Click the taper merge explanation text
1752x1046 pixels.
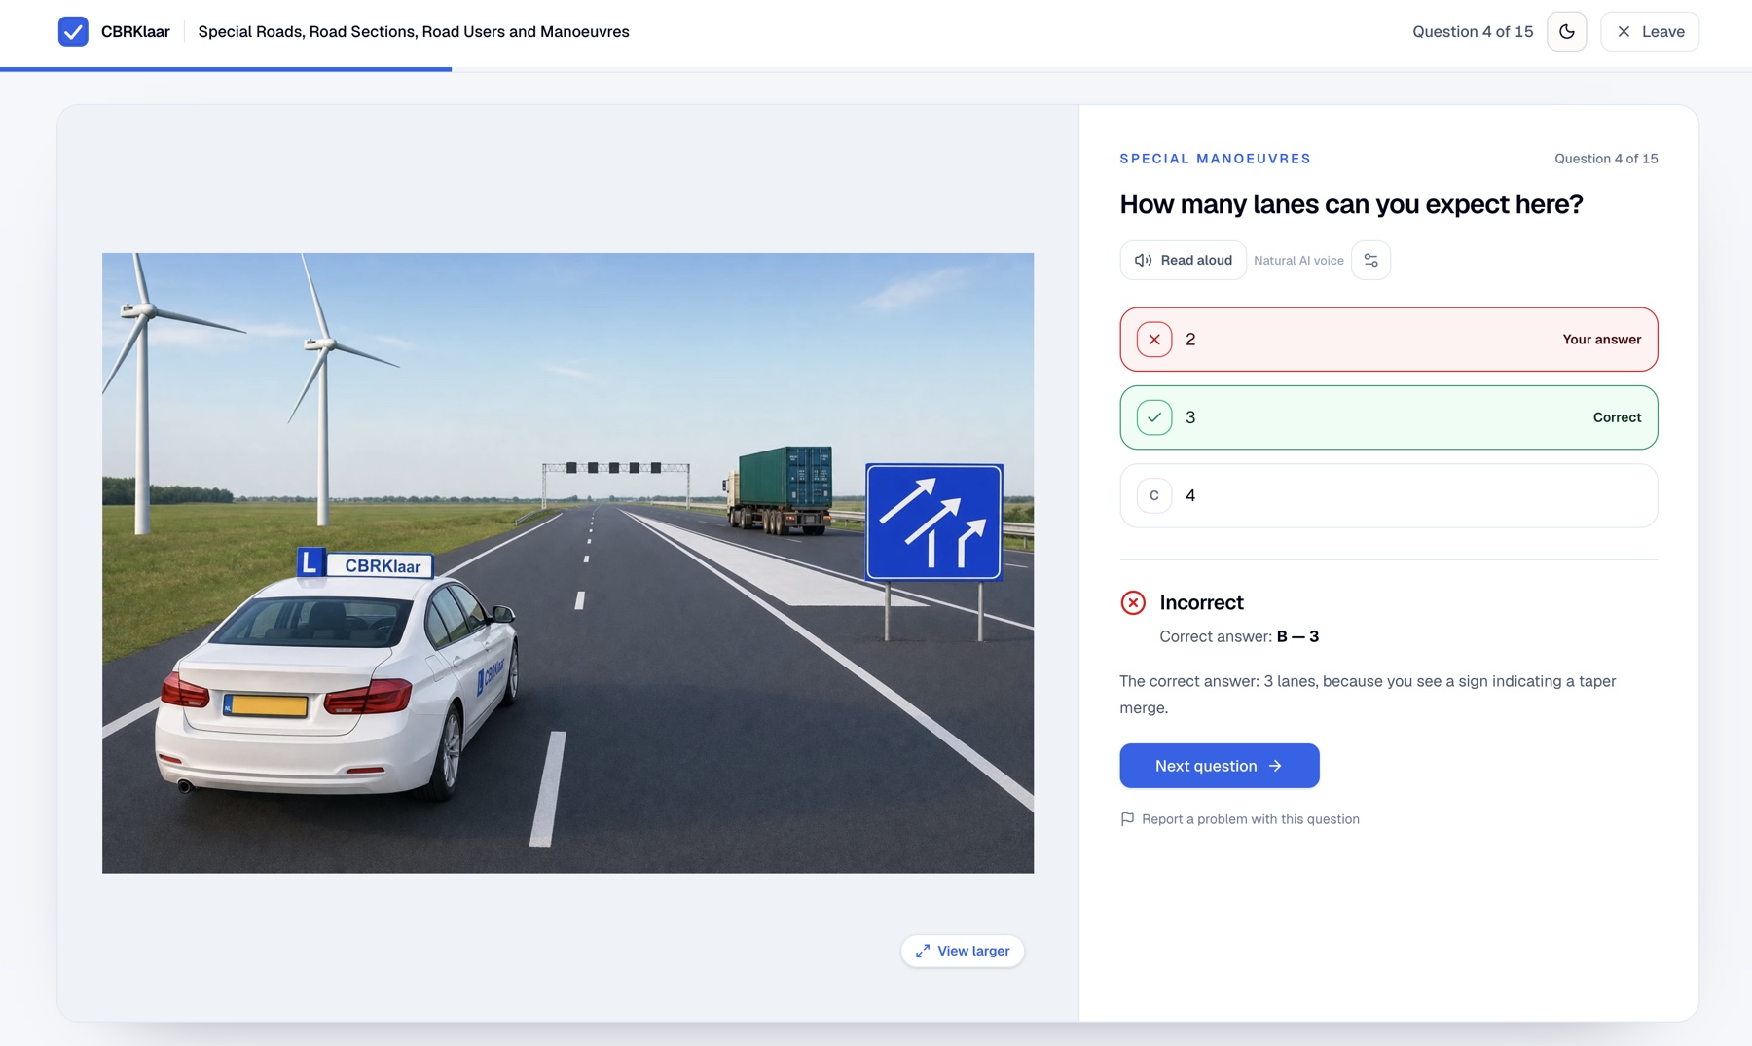[x=1368, y=695]
